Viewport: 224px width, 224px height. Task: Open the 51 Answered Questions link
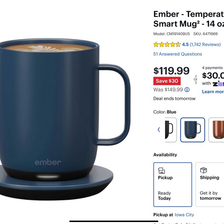[178, 54]
